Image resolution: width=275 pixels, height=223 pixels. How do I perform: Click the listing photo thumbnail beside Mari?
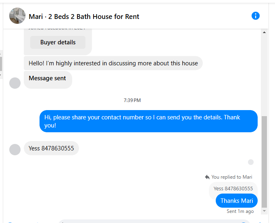(x=17, y=16)
